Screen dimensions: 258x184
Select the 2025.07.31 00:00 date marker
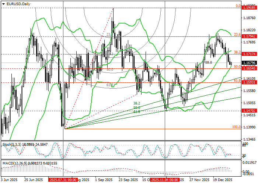(x=63, y=180)
